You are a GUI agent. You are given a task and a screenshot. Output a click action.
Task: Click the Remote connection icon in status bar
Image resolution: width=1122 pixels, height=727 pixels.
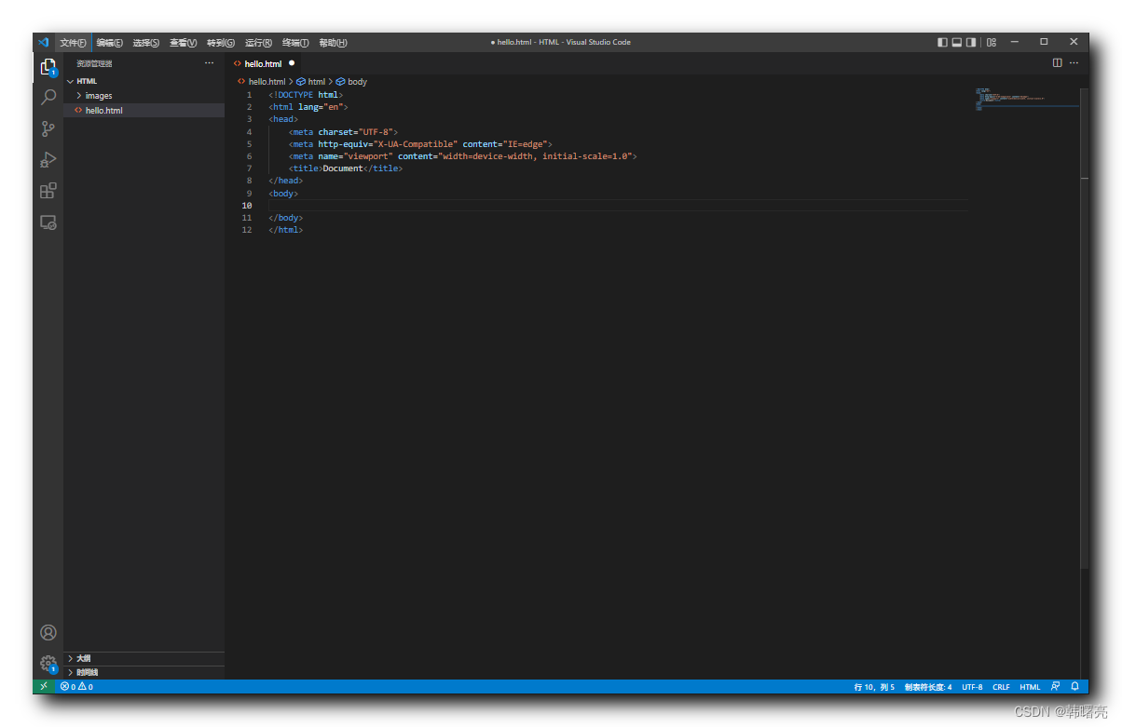(43, 686)
